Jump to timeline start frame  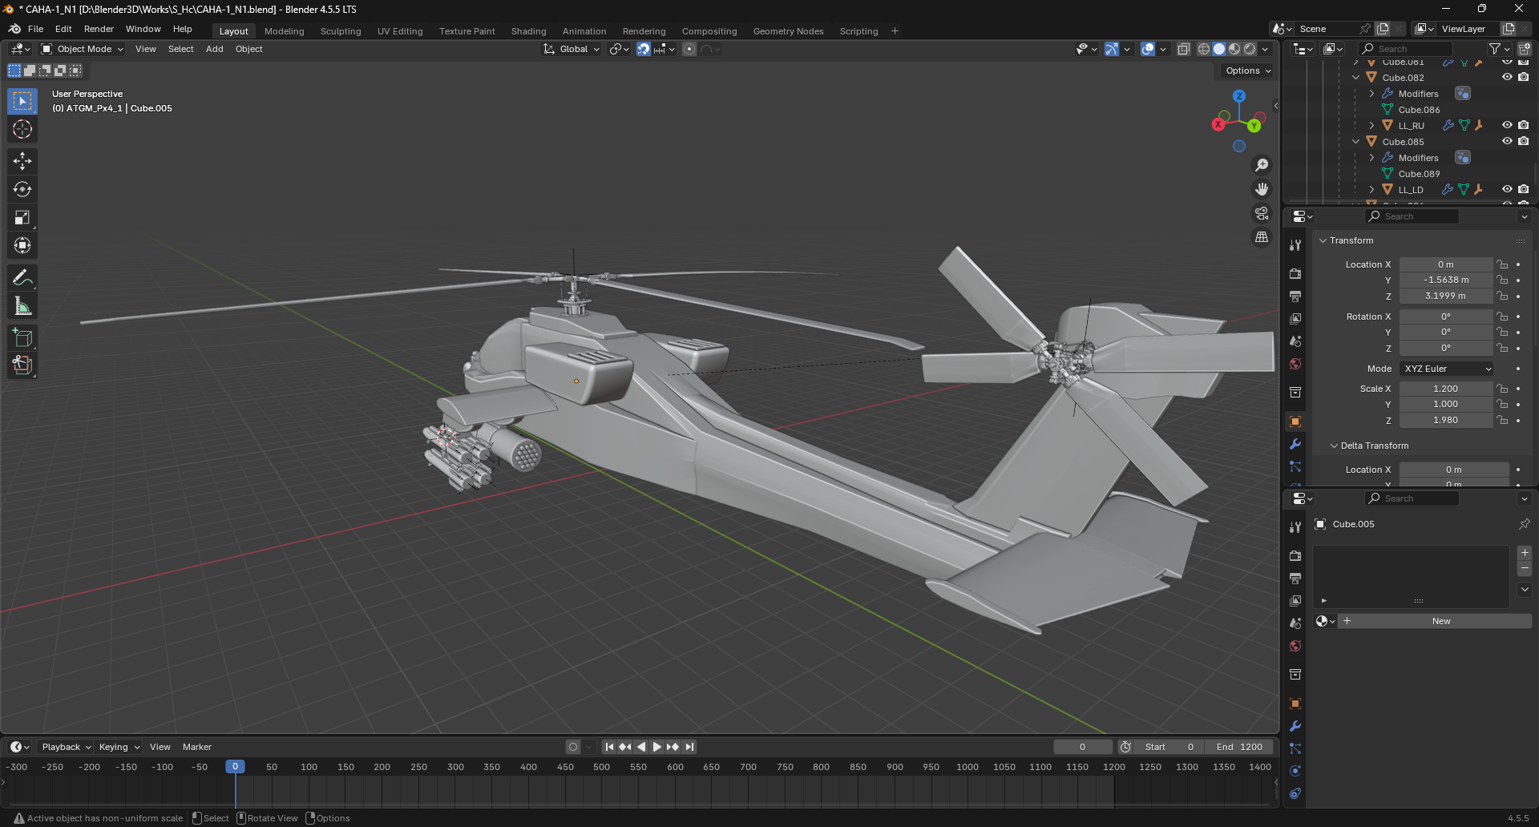point(609,747)
